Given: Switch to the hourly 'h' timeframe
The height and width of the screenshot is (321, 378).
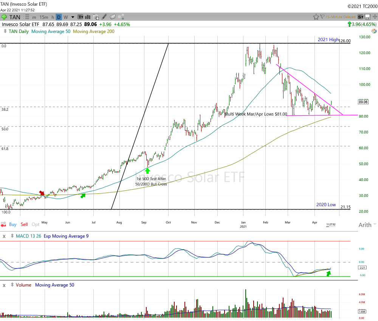Looking at the screenshot, I should (53, 17).
